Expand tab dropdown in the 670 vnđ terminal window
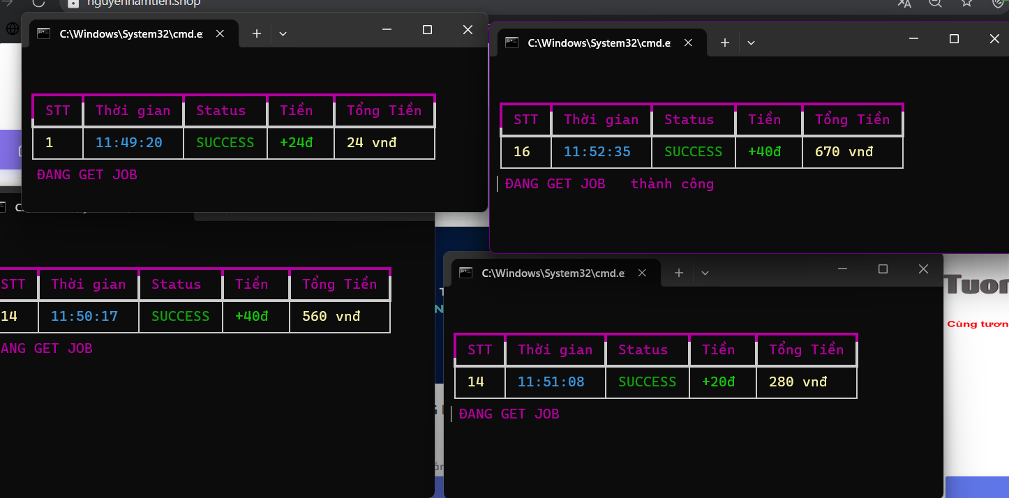This screenshot has width=1009, height=498. pyautogui.click(x=751, y=43)
